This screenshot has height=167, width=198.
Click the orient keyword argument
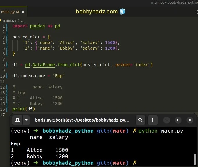(x=123, y=65)
